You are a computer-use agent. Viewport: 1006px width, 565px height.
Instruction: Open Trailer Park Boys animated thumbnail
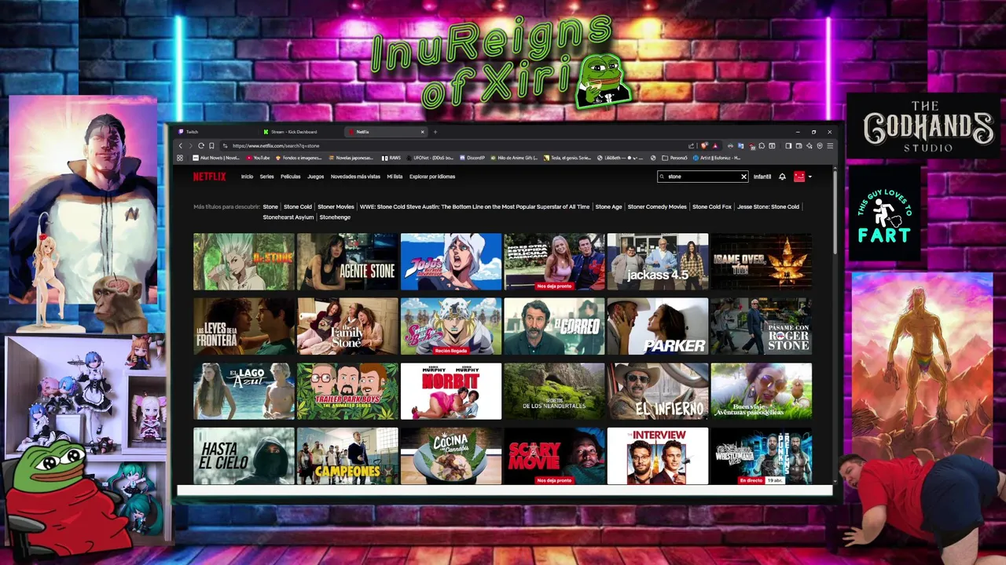[347, 391]
